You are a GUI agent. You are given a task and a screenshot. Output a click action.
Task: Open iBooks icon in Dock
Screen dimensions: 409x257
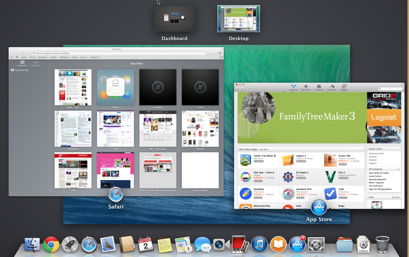(x=278, y=244)
